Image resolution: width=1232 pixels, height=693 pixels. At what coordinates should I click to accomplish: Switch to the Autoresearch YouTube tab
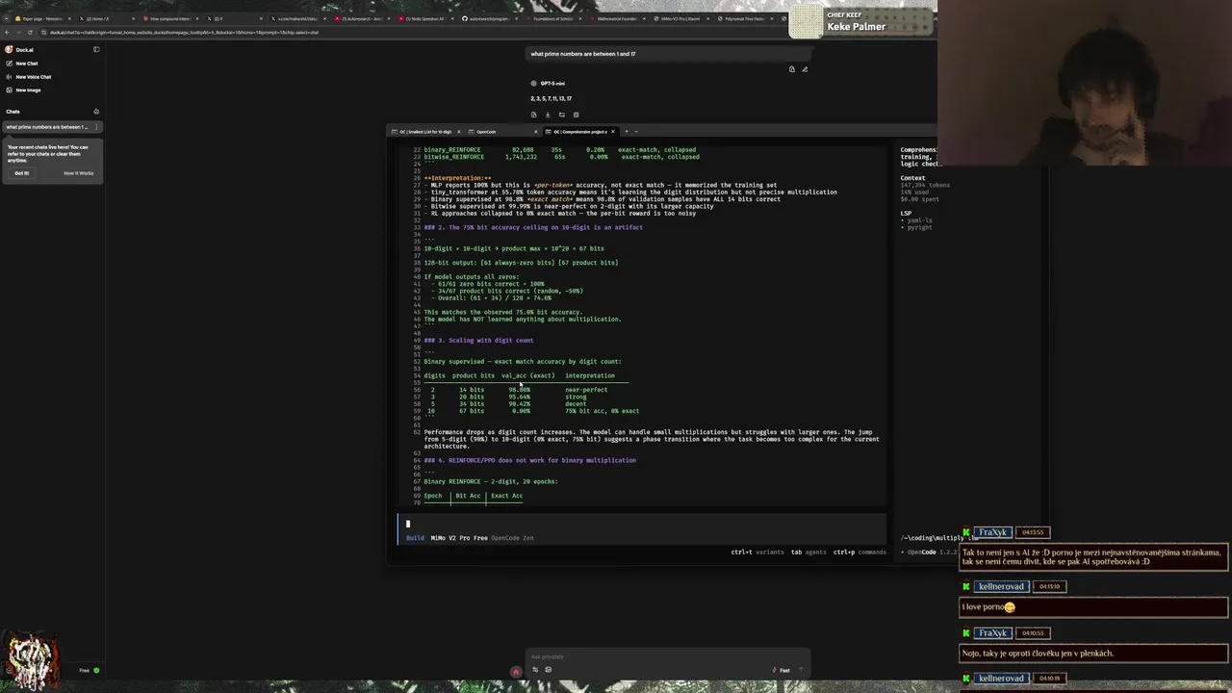coord(361,18)
